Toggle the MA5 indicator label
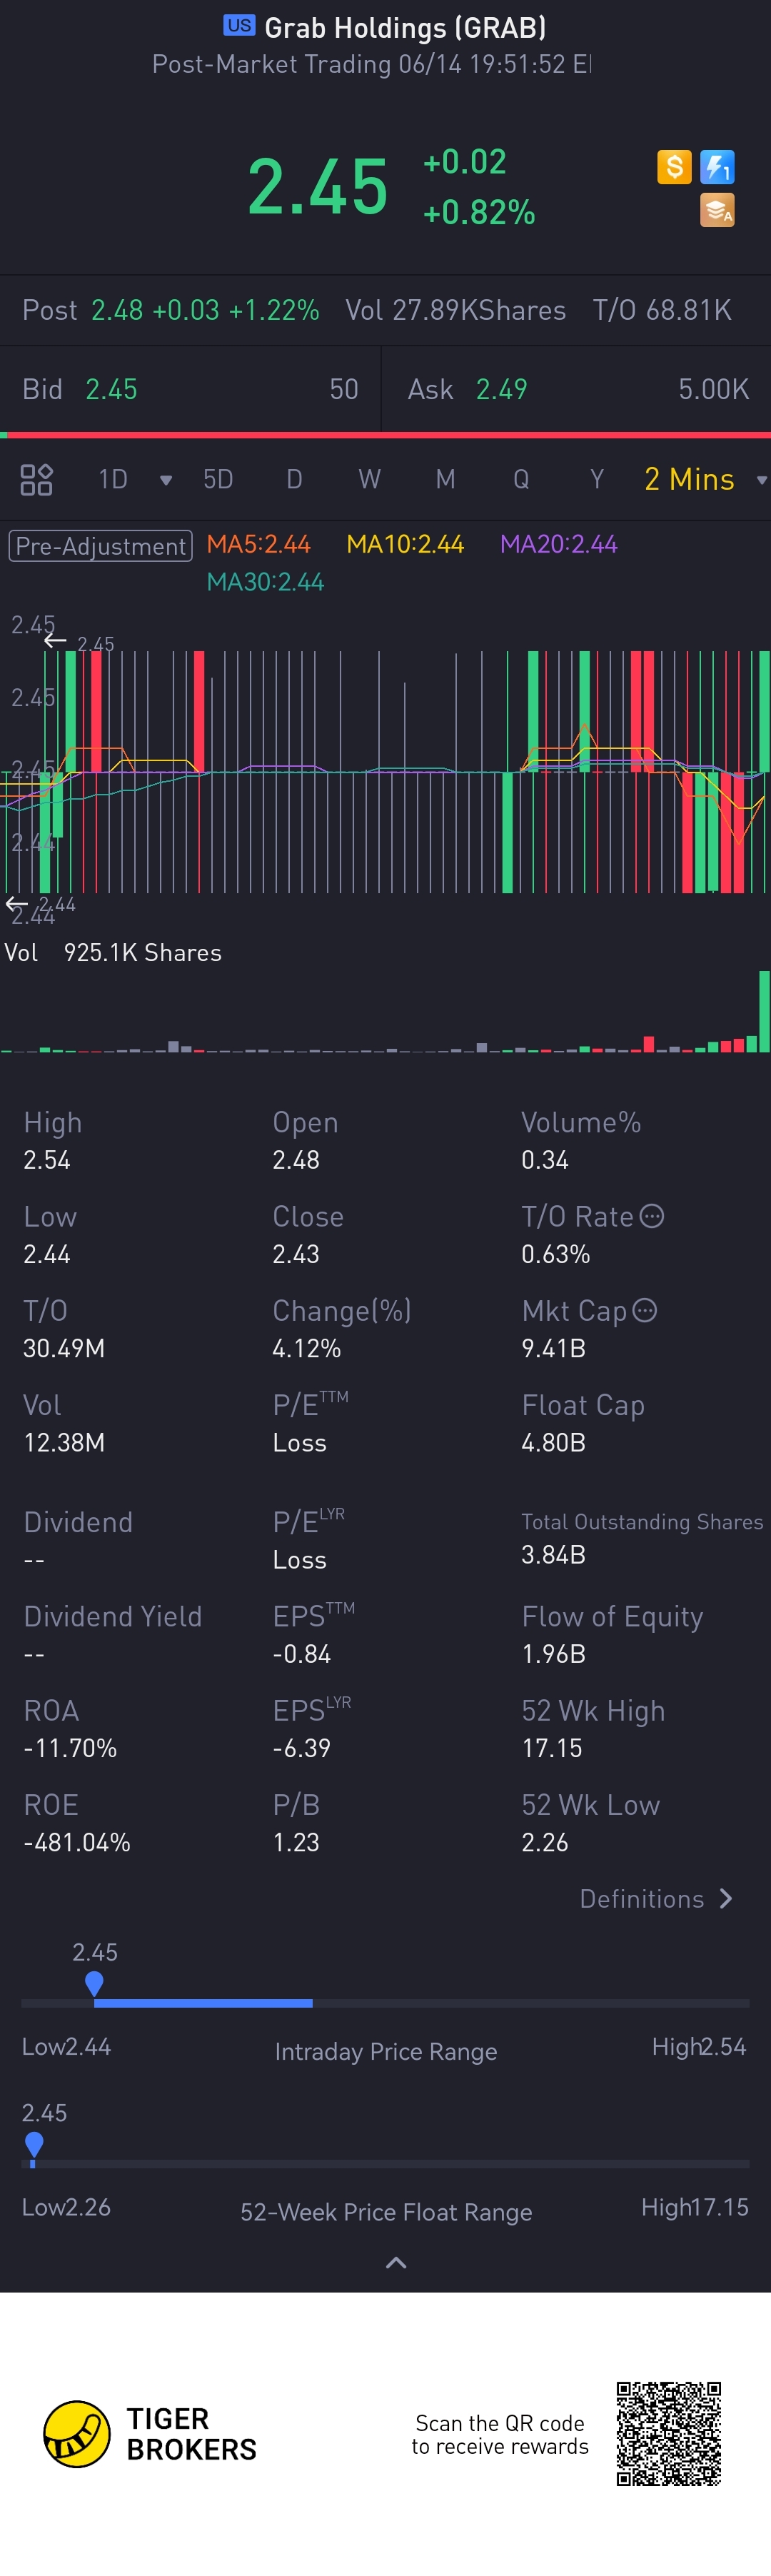This screenshot has height=2576, width=771. 258,544
